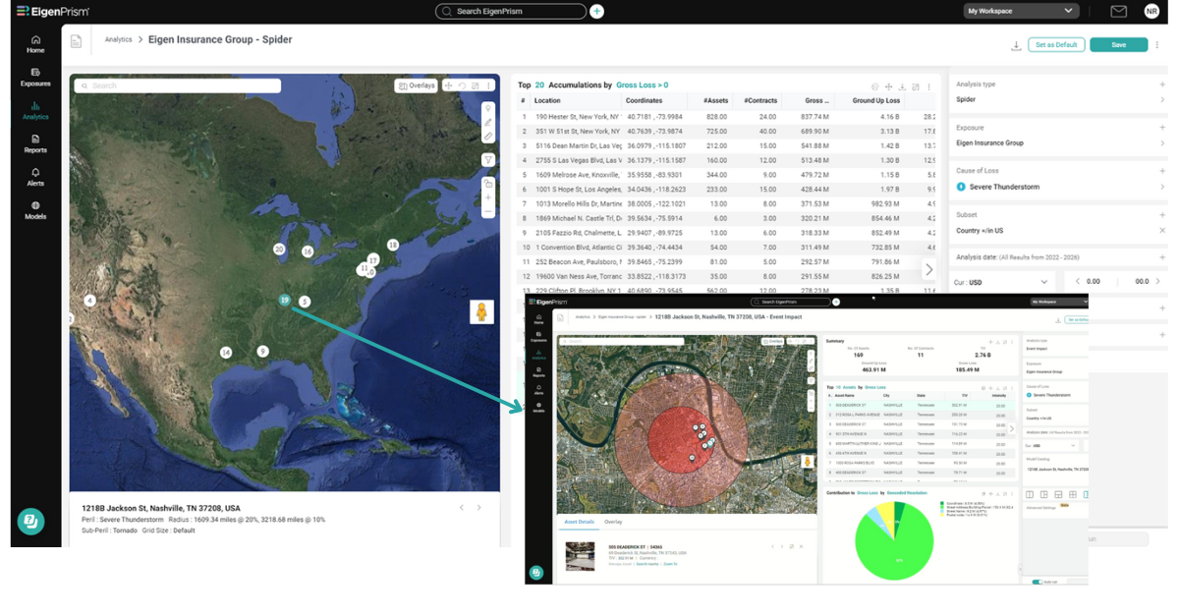Image resolution: width=1179 pixels, height=616 pixels.
Task: Open Home in the left sidebar
Action: click(35, 43)
